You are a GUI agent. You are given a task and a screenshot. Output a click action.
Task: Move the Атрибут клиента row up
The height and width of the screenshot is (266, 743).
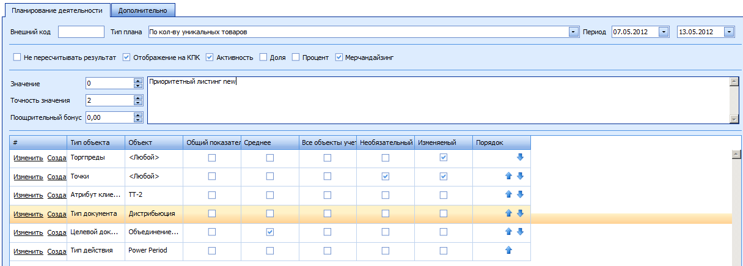pos(508,194)
